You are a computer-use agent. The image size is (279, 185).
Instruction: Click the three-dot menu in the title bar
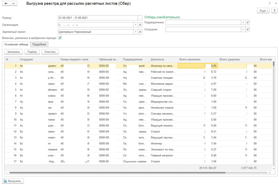click(270, 3)
